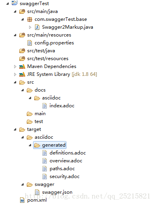Select the com.swaggerTest.base package label
155x204 pixels.
[x=61, y=19]
